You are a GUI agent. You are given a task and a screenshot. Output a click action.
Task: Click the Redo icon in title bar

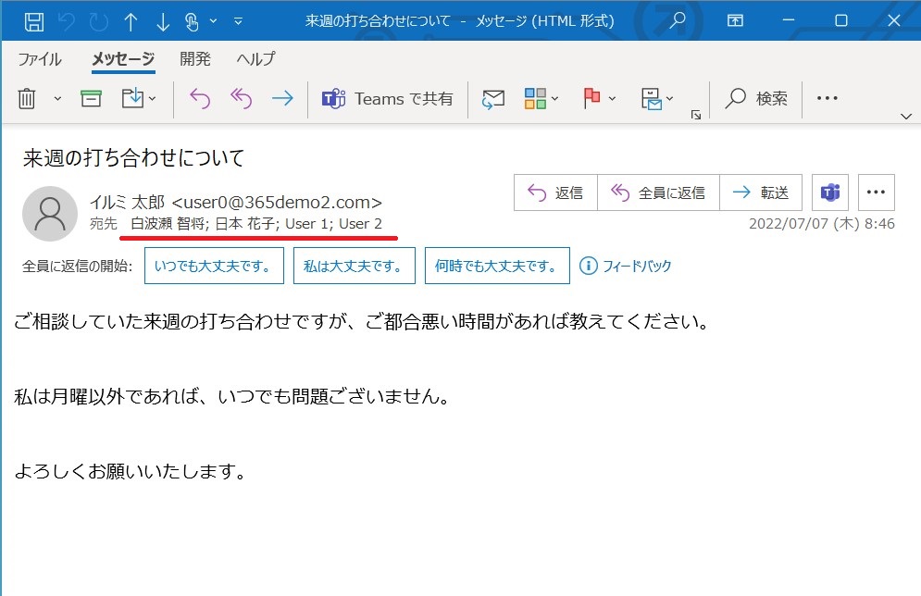(99, 21)
